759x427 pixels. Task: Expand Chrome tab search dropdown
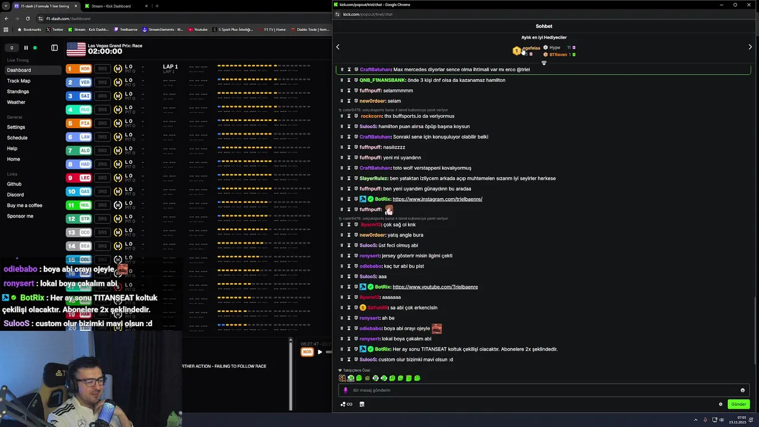click(7, 6)
